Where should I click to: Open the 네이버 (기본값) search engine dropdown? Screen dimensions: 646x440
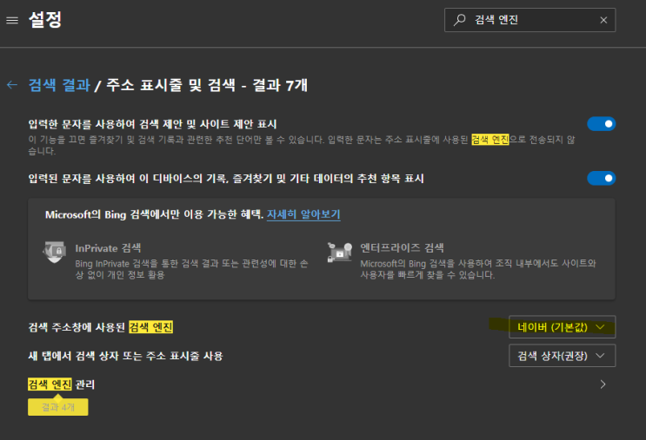562,327
